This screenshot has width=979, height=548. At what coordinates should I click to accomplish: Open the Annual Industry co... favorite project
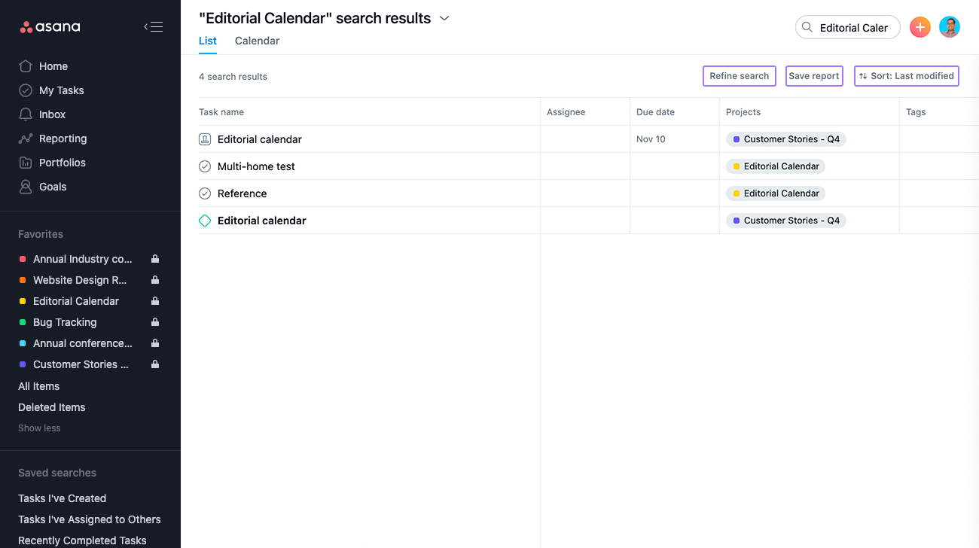click(83, 259)
